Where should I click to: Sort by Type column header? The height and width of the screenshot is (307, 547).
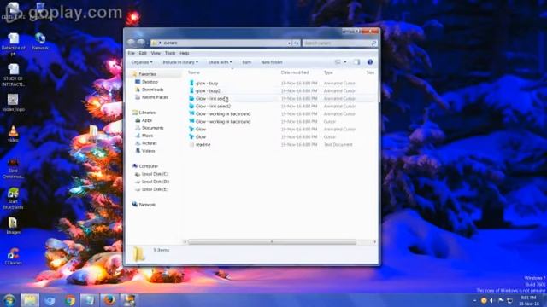[328, 72]
